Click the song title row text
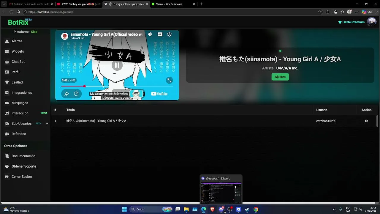The width and height of the screenshot is (380, 214). coord(96,121)
